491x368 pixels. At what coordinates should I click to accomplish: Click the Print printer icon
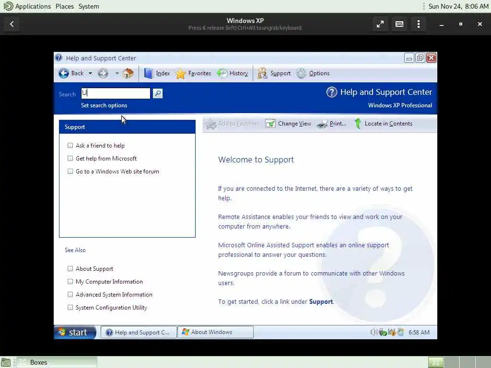[x=322, y=124]
